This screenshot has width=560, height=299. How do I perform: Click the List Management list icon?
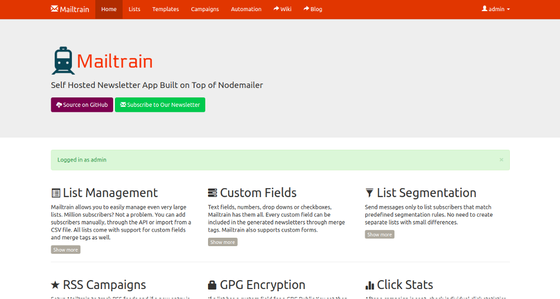[56, 193]
